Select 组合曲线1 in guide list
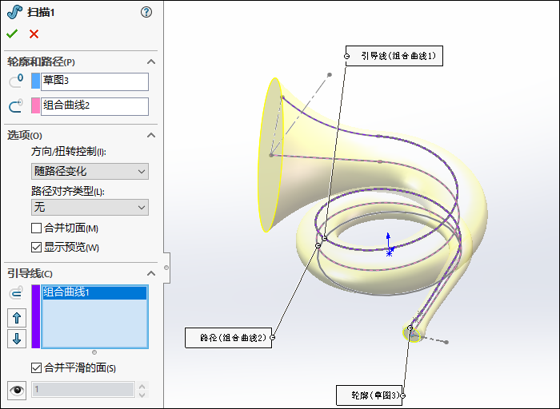 94,292
